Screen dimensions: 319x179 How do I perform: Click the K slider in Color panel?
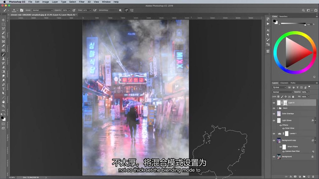tap(293, 24)
